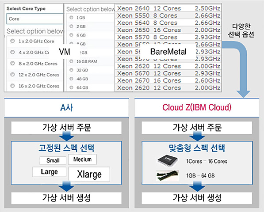Choose the Large spec box
This screenshot has width=264, height=212.
[50, 172]
